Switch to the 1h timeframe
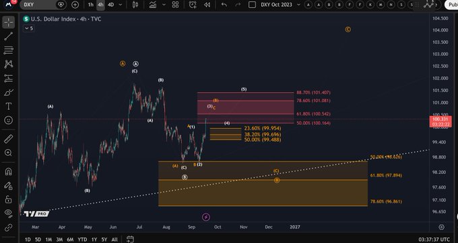The image size is (458, 243). pyautogui.click(x=90, y=5)
